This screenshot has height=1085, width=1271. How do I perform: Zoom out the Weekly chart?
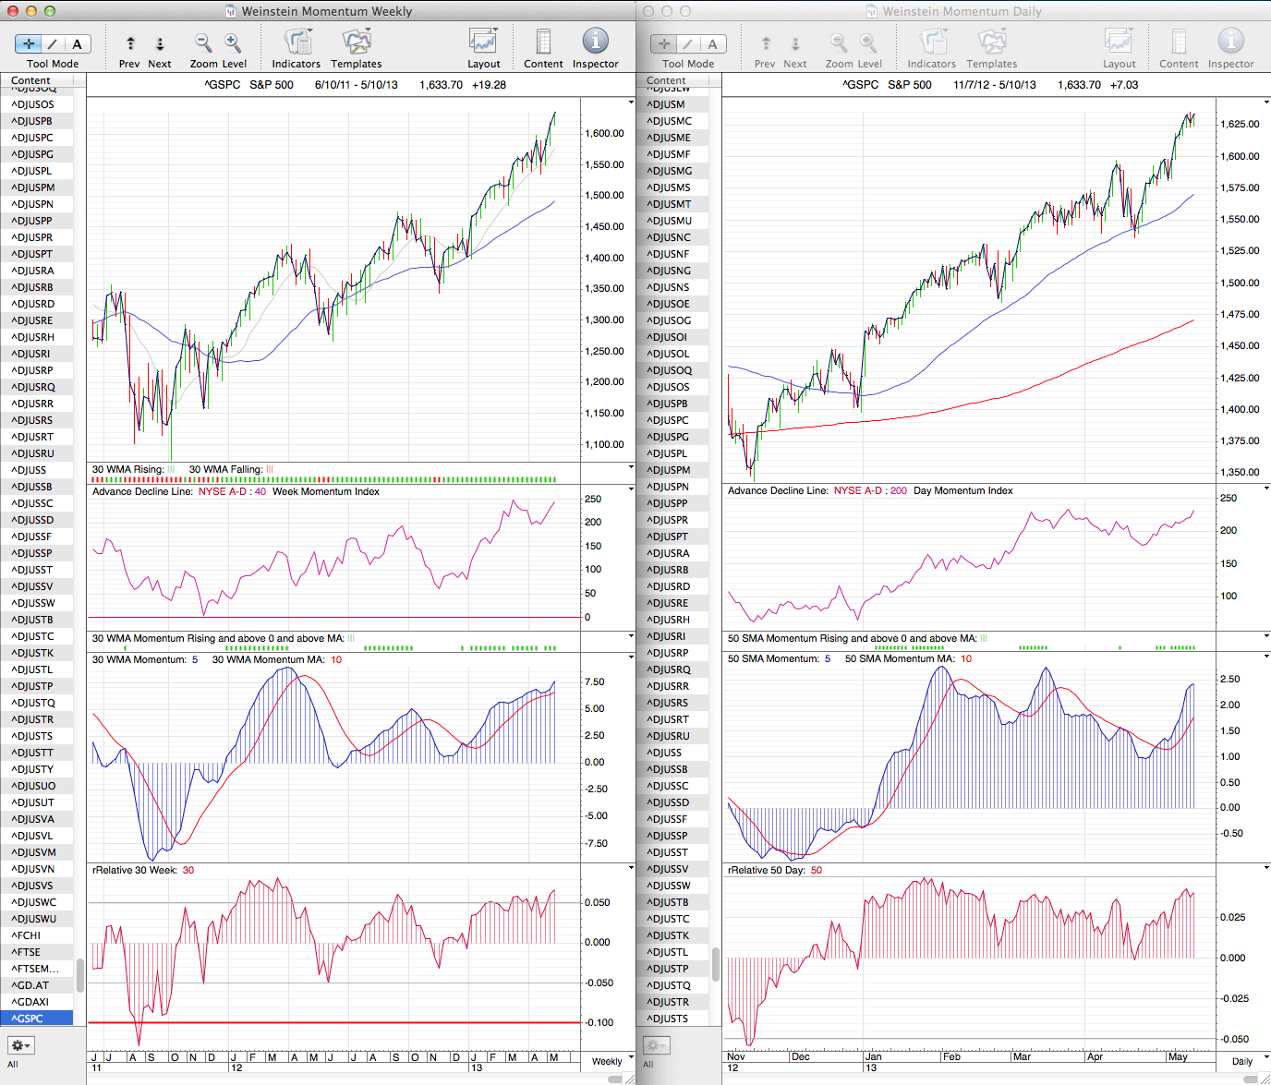coord(203,42)
